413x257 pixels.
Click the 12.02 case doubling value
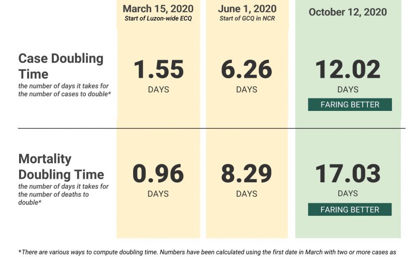pos(348,70)
